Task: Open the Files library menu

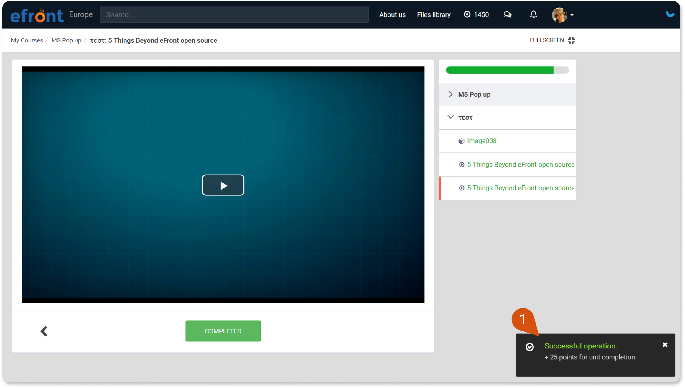Action: point(434,14)
